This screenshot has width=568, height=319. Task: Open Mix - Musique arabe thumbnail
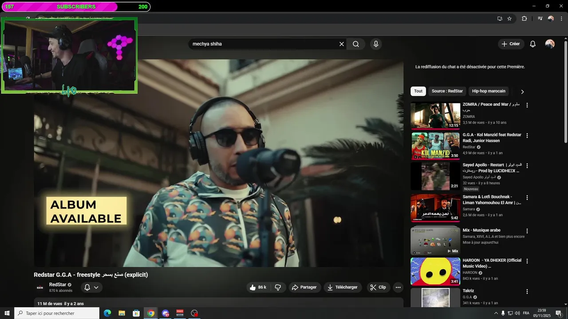(x=435, y=241)
